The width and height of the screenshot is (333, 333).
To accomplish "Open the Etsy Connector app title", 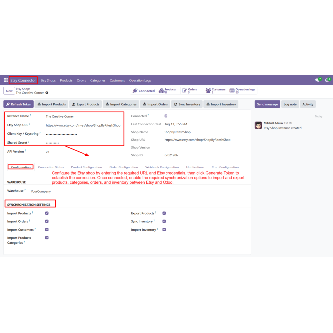I will point(23,80).
